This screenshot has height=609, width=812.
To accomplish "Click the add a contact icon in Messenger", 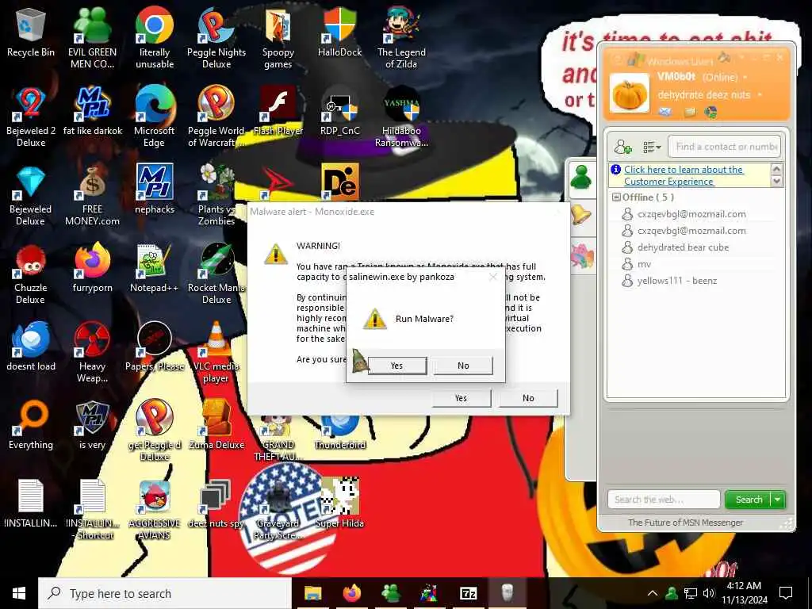I will tap(622, 147).
